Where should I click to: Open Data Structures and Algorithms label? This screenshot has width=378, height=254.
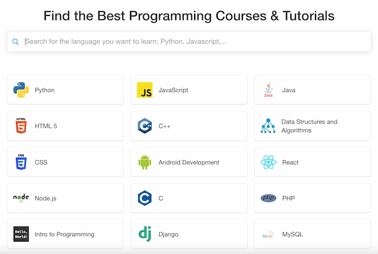click(x=309, y=126)
